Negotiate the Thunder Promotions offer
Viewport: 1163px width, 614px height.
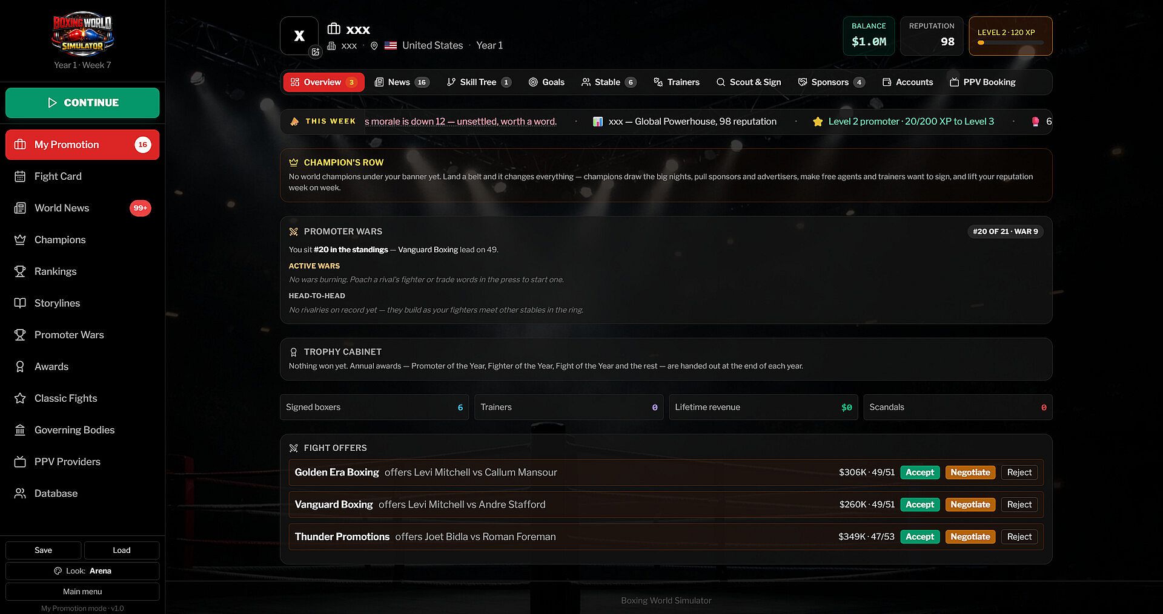[970, 537]
